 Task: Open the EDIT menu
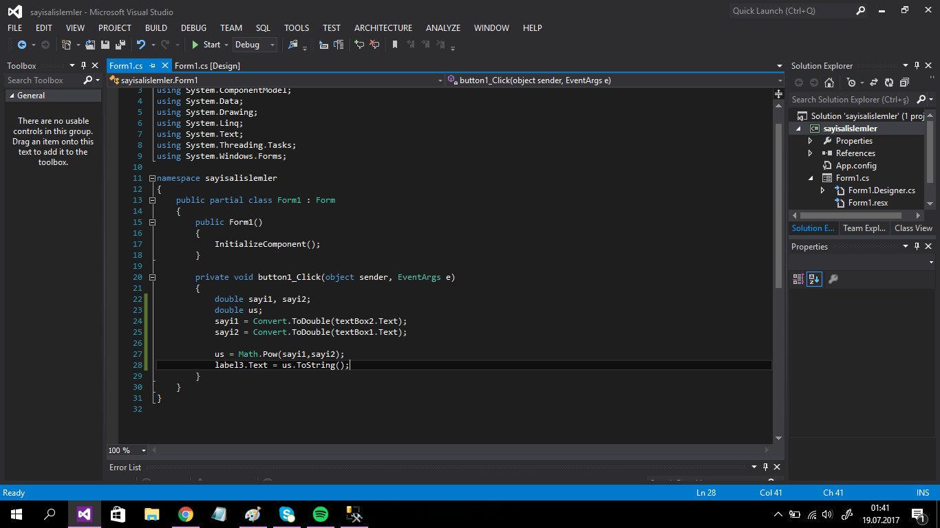(44, 28)
